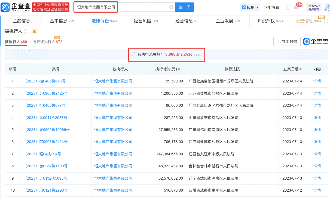
Task: Clear the search box with the X icon
Action: coord(171,7)
